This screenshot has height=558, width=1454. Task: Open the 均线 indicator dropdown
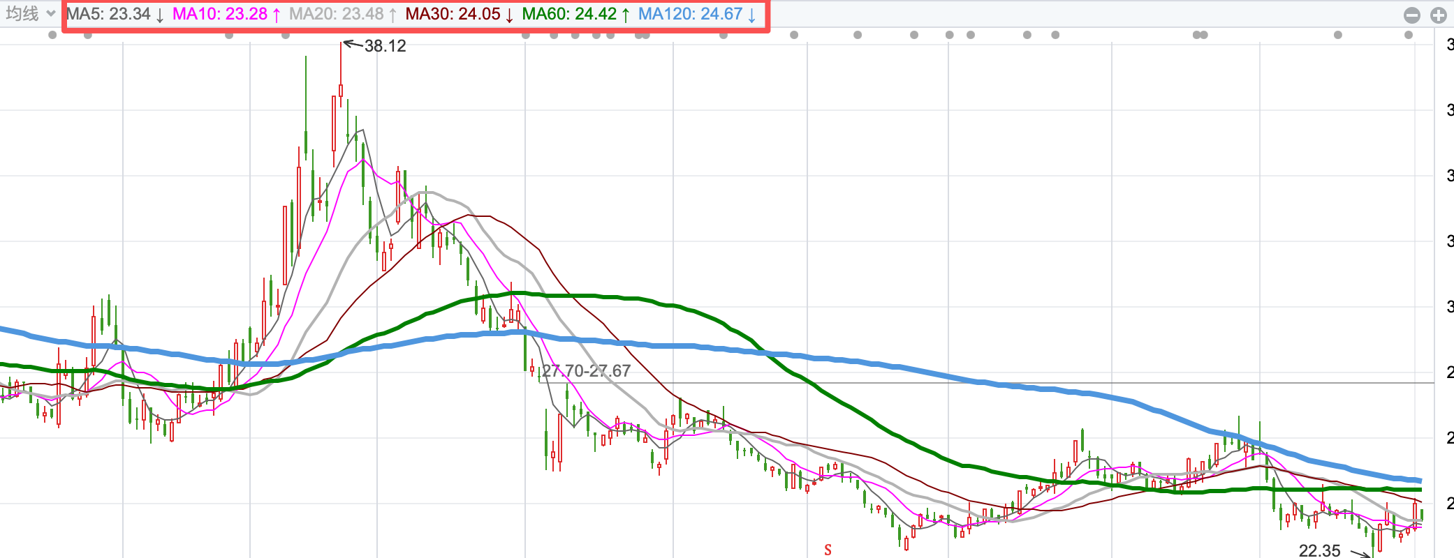(31, 14)
